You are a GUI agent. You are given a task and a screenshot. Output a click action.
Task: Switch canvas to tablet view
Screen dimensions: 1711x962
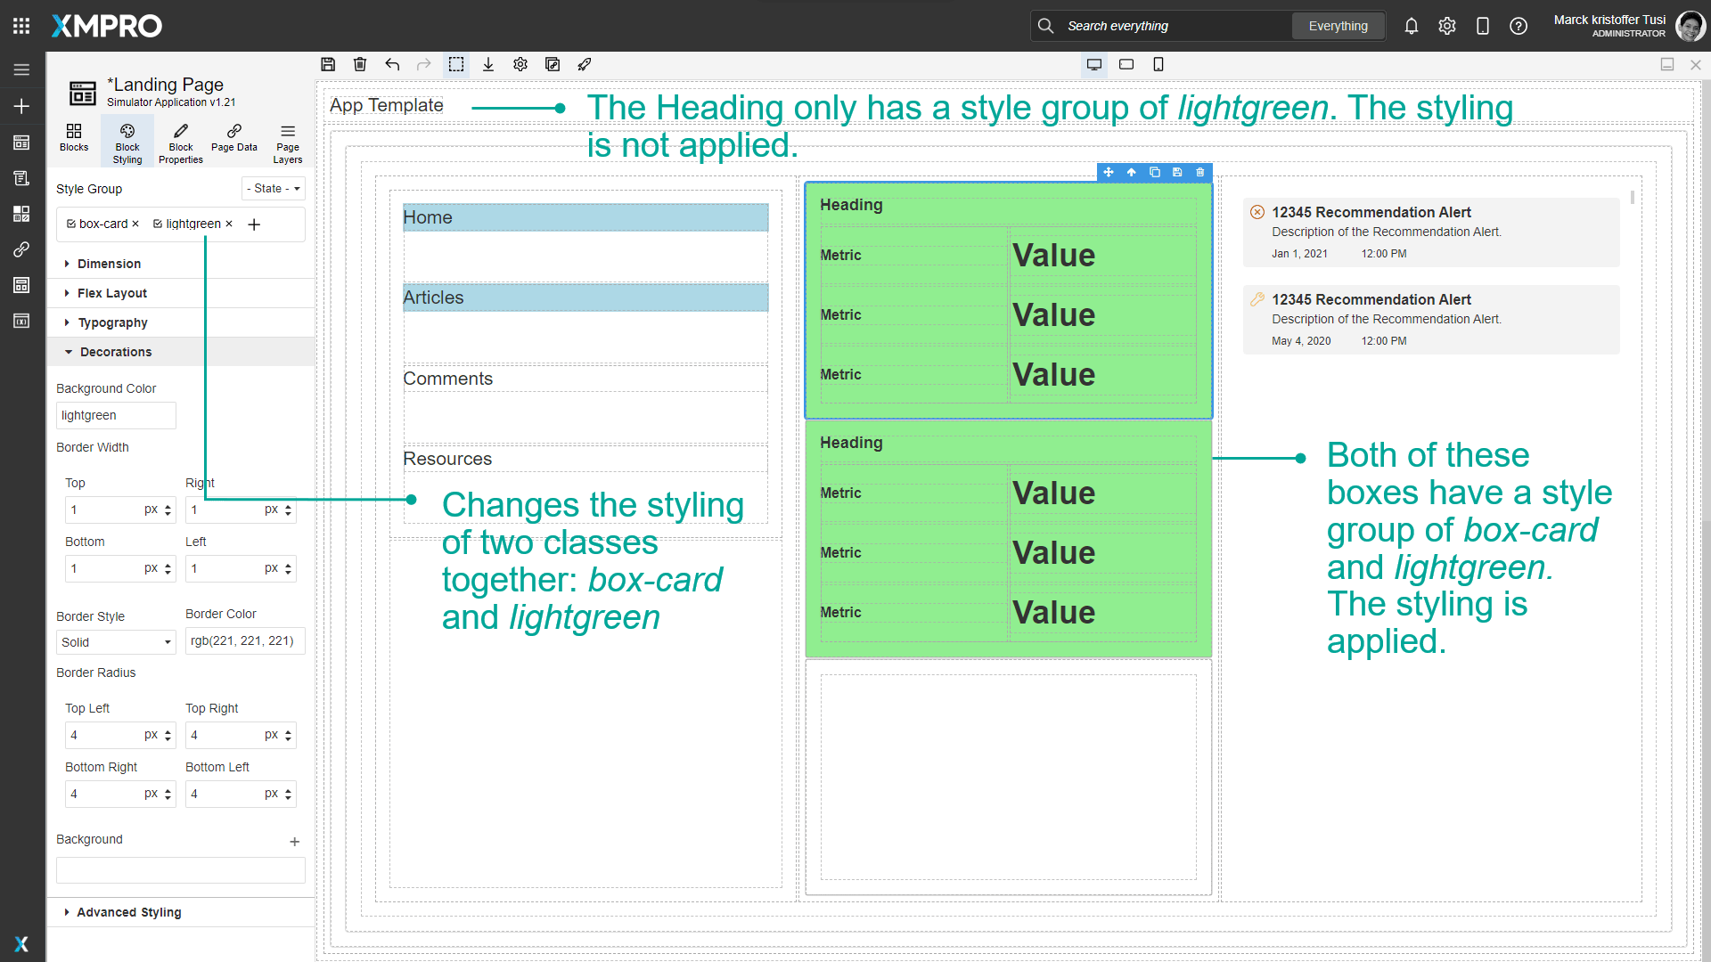point(1126,64)
